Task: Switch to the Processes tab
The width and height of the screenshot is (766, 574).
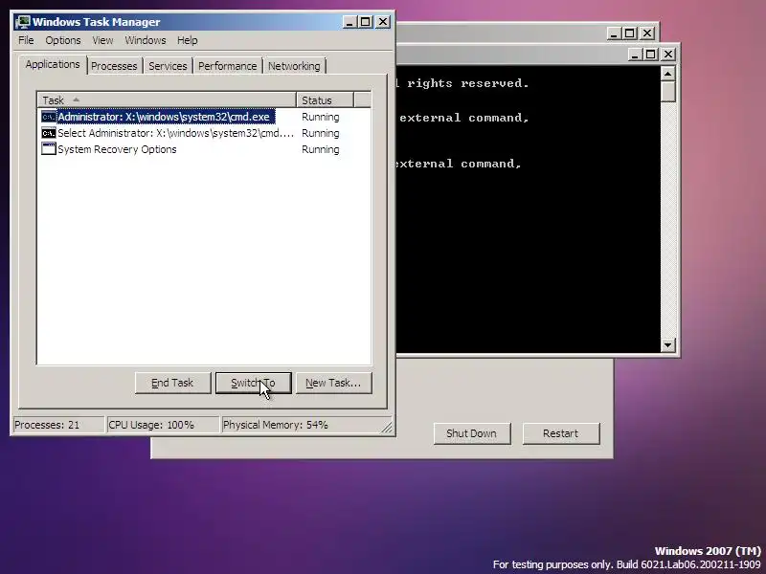Action: point(114,66)
